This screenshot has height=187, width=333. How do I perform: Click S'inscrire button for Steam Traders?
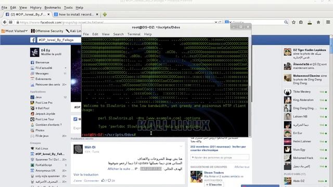[x=214, y=185]
